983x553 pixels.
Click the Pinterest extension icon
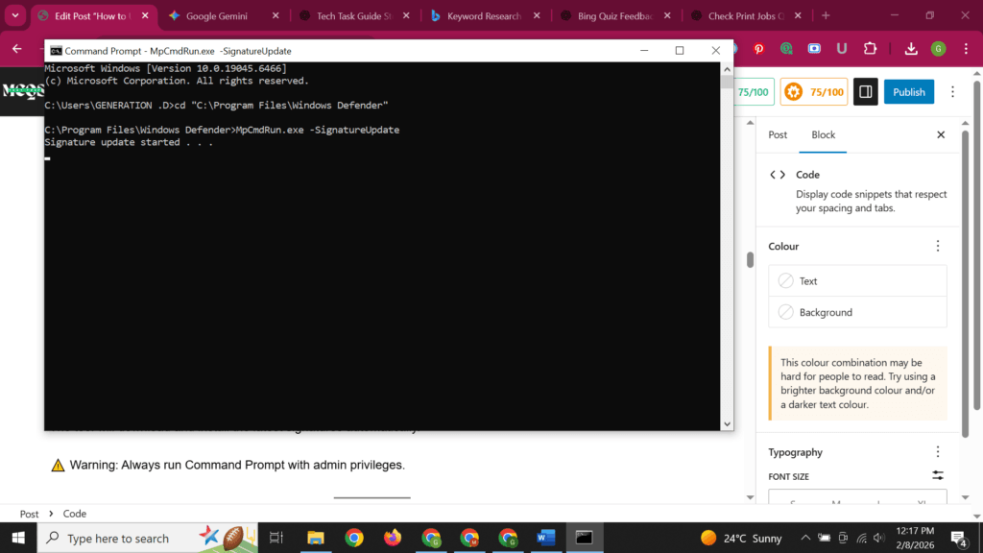(x=758, y=49)
